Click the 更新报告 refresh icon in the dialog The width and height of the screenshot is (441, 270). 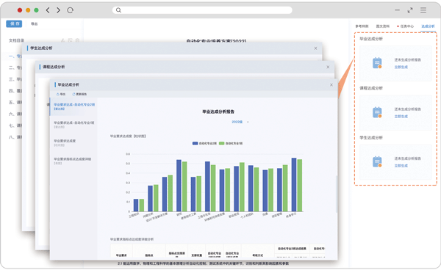coord(73,95)
